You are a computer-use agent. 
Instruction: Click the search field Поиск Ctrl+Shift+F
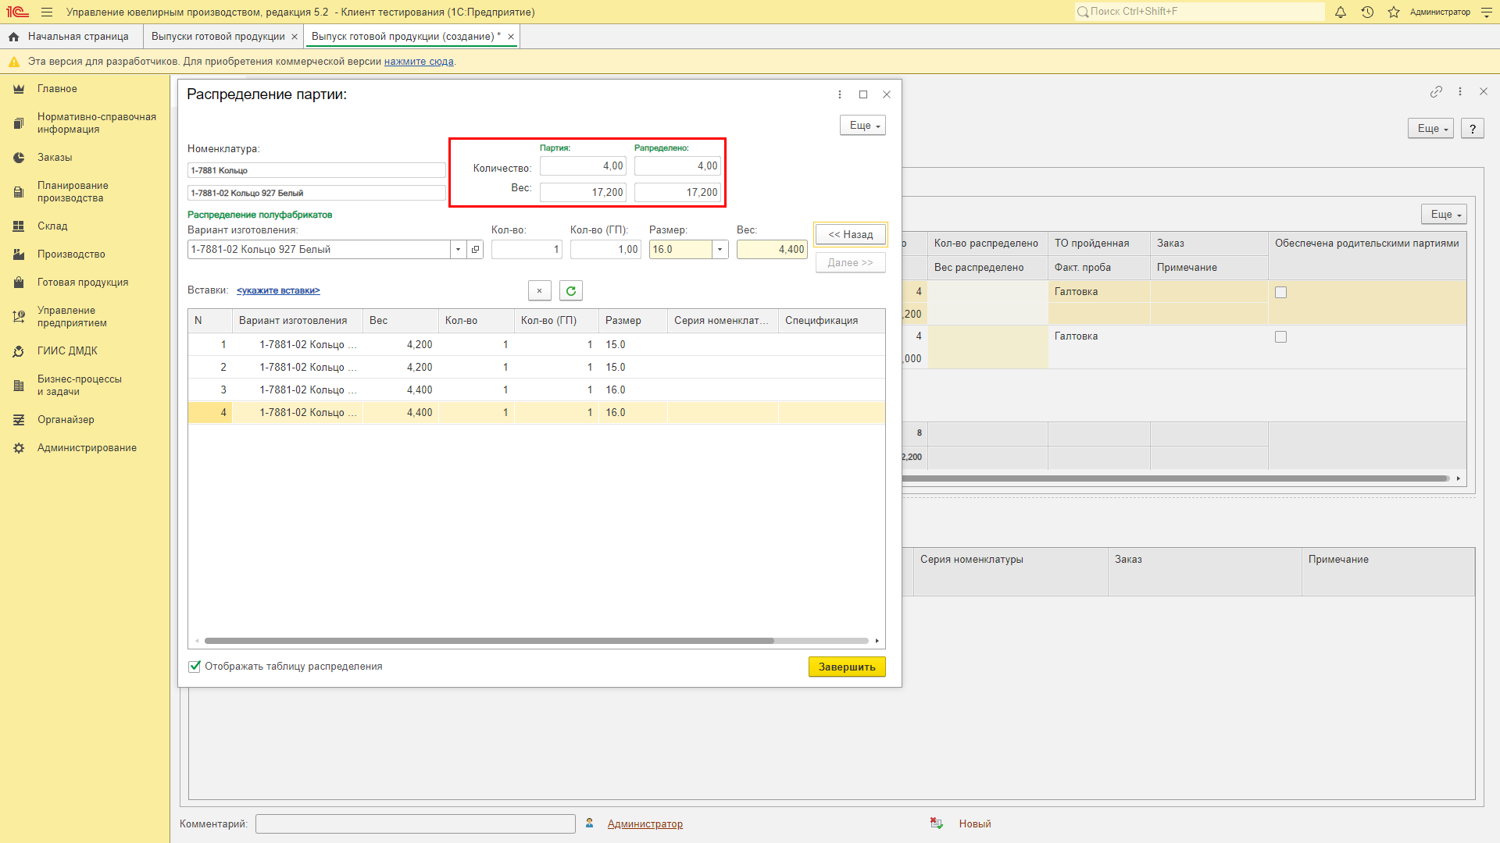[x=1200, y=12]
